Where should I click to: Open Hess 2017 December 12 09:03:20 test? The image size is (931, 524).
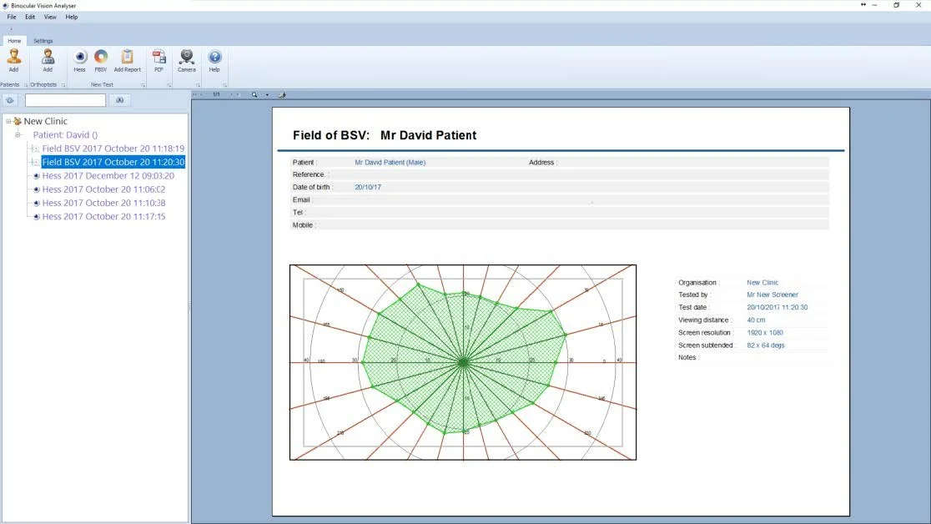tap(108, 176)
